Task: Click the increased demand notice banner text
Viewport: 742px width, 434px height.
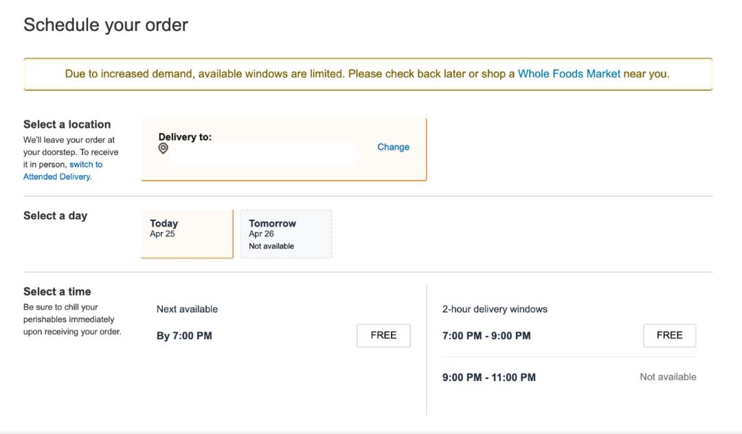Action: click(x=289, y=73)
